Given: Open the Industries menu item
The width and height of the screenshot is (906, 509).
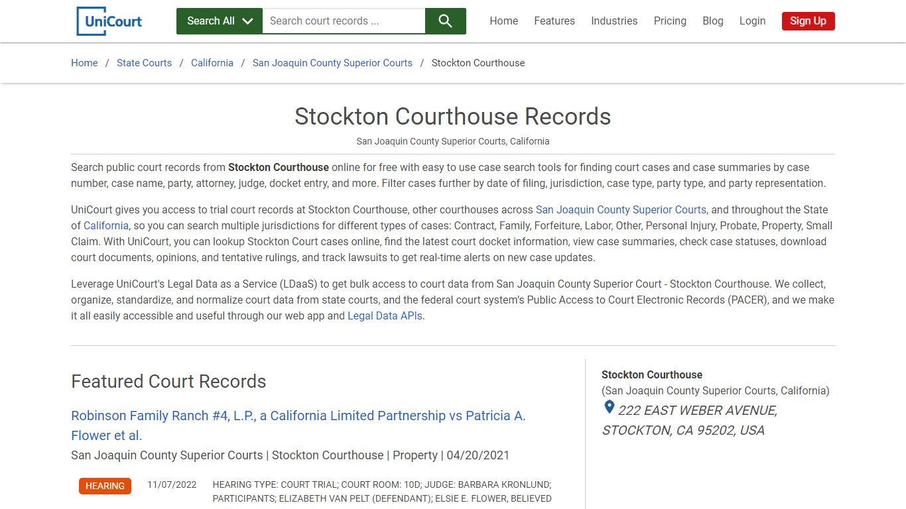Looking at the screenshot, I should 614,21.
